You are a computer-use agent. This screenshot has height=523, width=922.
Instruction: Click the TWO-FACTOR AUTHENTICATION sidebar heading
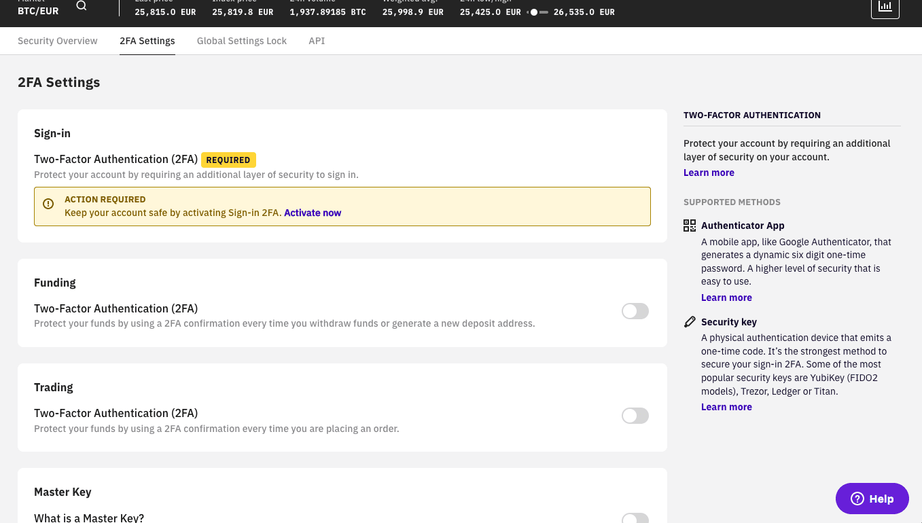(x=752, y=115)
